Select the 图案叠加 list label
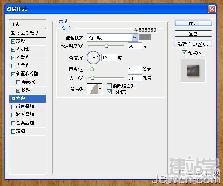Screen dimensions: 223x186 25,123
